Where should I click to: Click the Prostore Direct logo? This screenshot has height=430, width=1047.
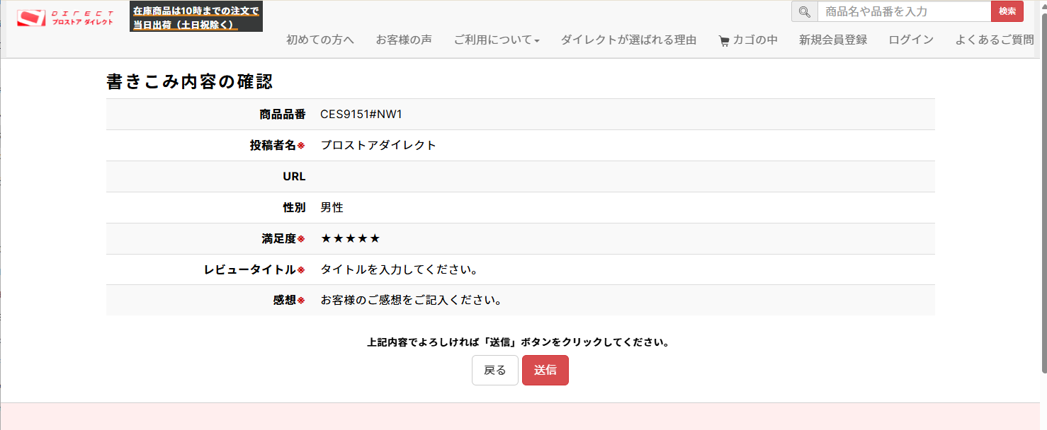point(65,18)
